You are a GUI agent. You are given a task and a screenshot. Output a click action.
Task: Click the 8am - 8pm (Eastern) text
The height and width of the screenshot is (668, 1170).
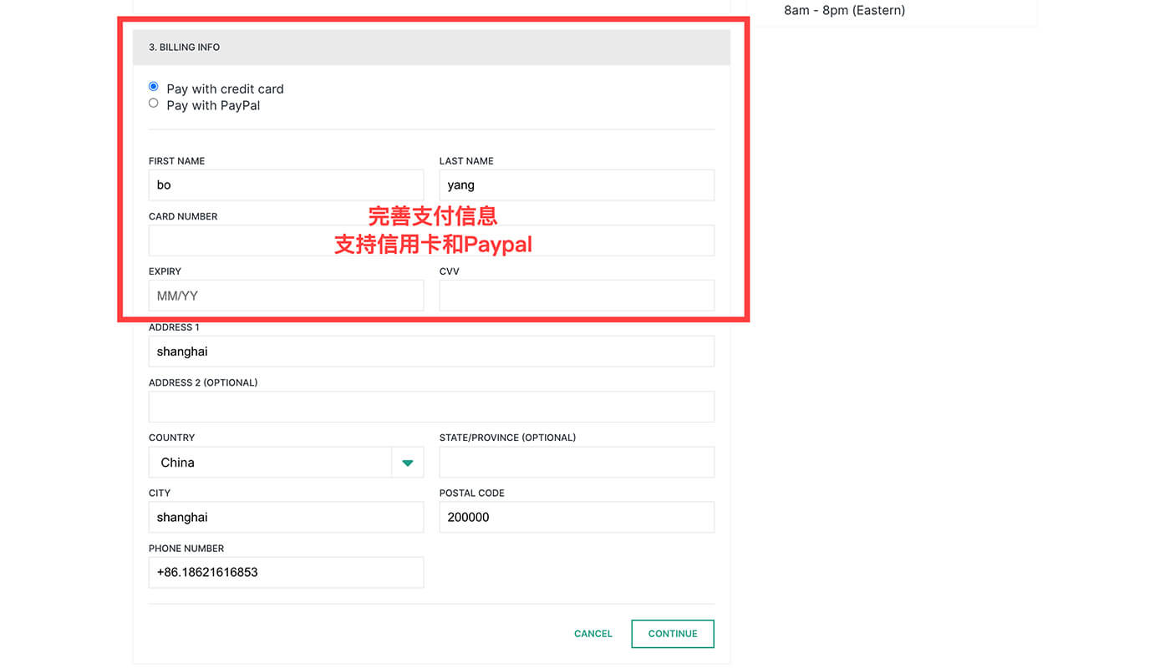click(x=845, y=11)
